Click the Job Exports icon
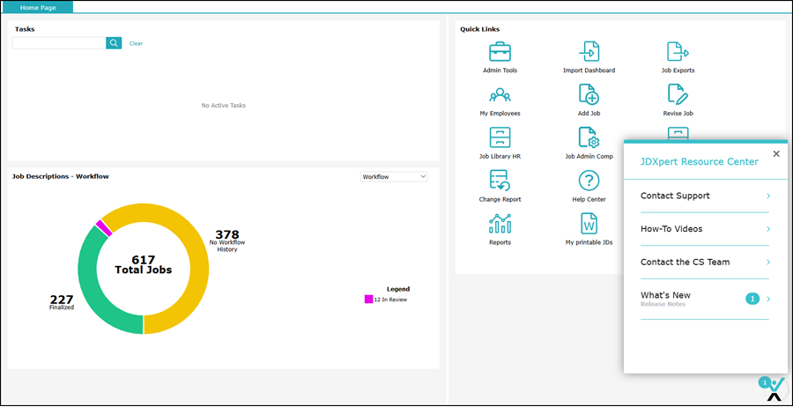 [x=678, y=52]
